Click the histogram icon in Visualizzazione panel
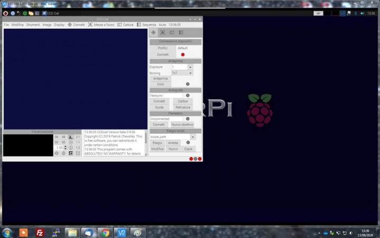 point(71,137)
